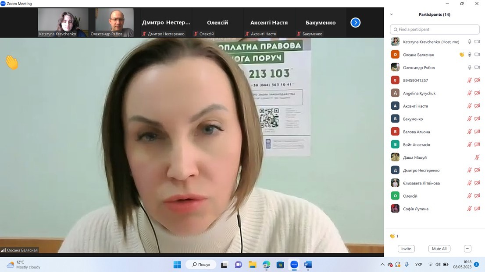
Task: Select Олександр Рябов video thumbnail
Action: click(x=114, y=22)
